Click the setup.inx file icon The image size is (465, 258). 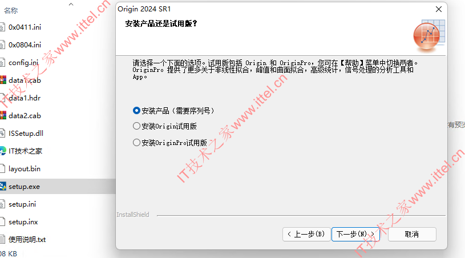(x=2, y=222)
